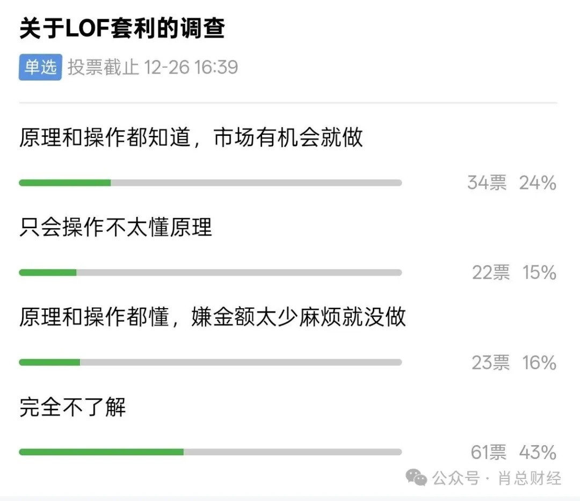Click the 24% percentage label
The width and height of the screenshot is (580, 501).
(538, 183)
